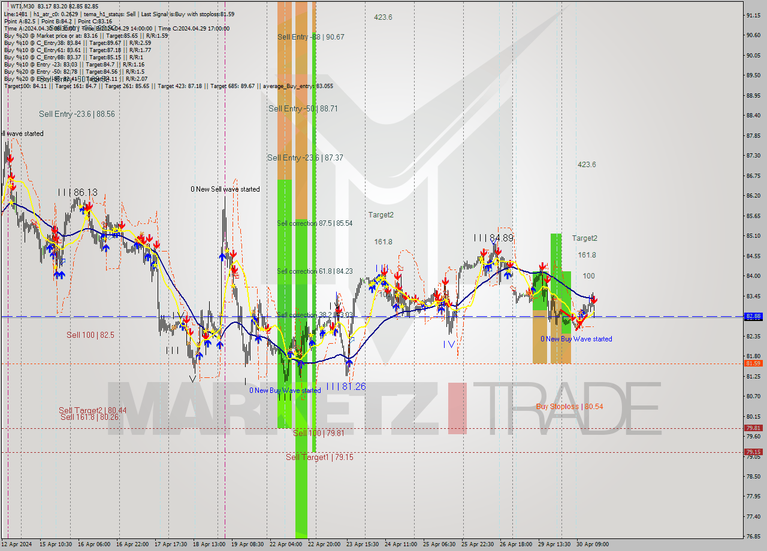The image size is (767, 551).
Task: Click the blue 82.88 current price tag
Action: pos(753,316)
